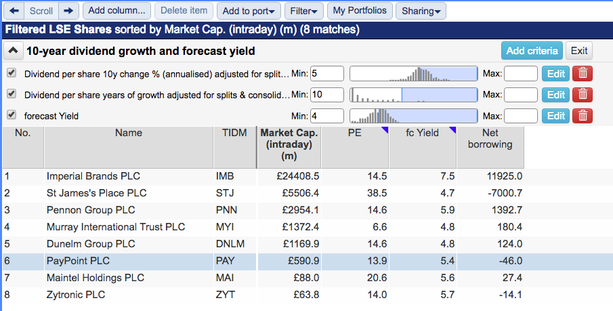Delete the years of growth criterion
613x311 pixels.
(583, 95)
